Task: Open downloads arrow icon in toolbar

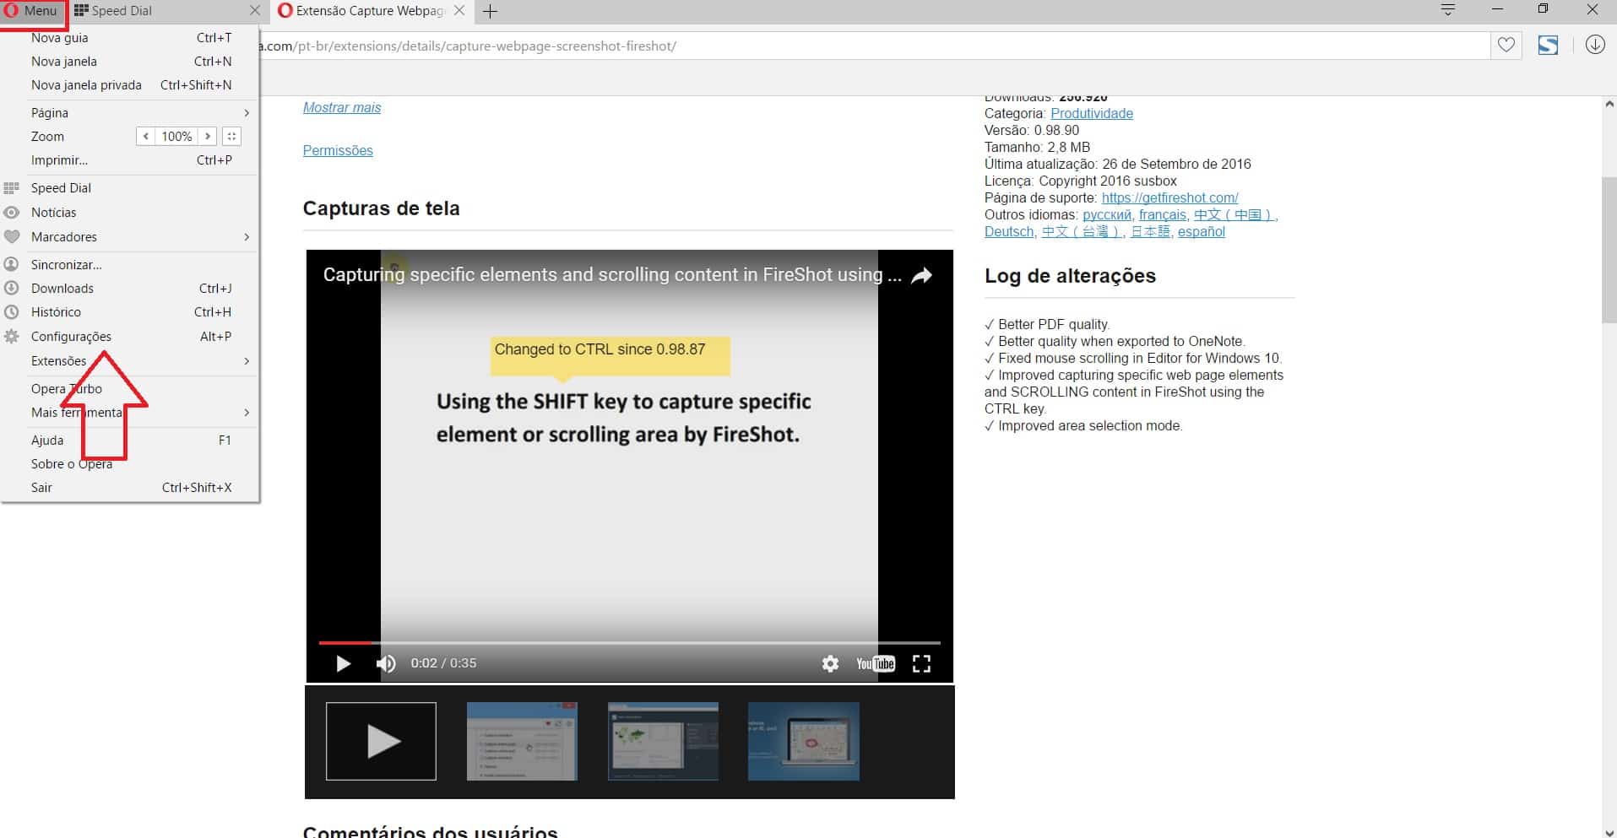Action: click(1595, 45)
